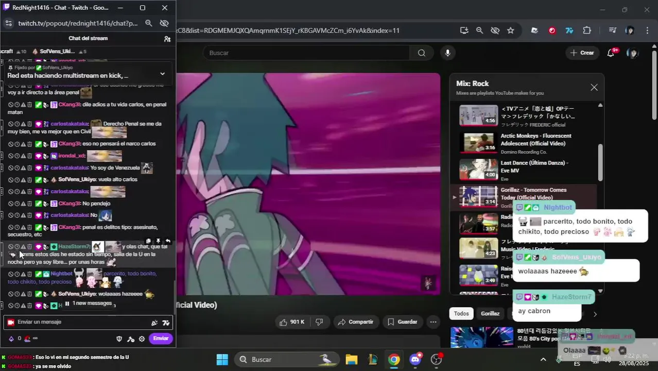Show hidden system tray icons chevron
Image resolution: width=658 pixels, height=371 pixels.
[543, 359]
